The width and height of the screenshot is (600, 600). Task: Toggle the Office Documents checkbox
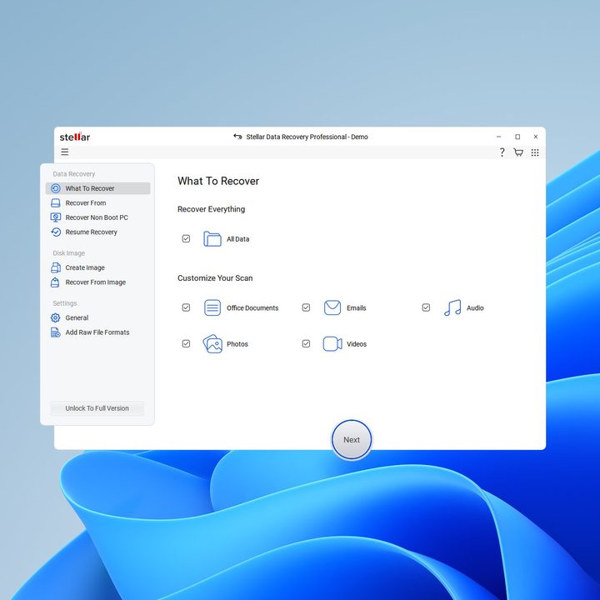186,307
